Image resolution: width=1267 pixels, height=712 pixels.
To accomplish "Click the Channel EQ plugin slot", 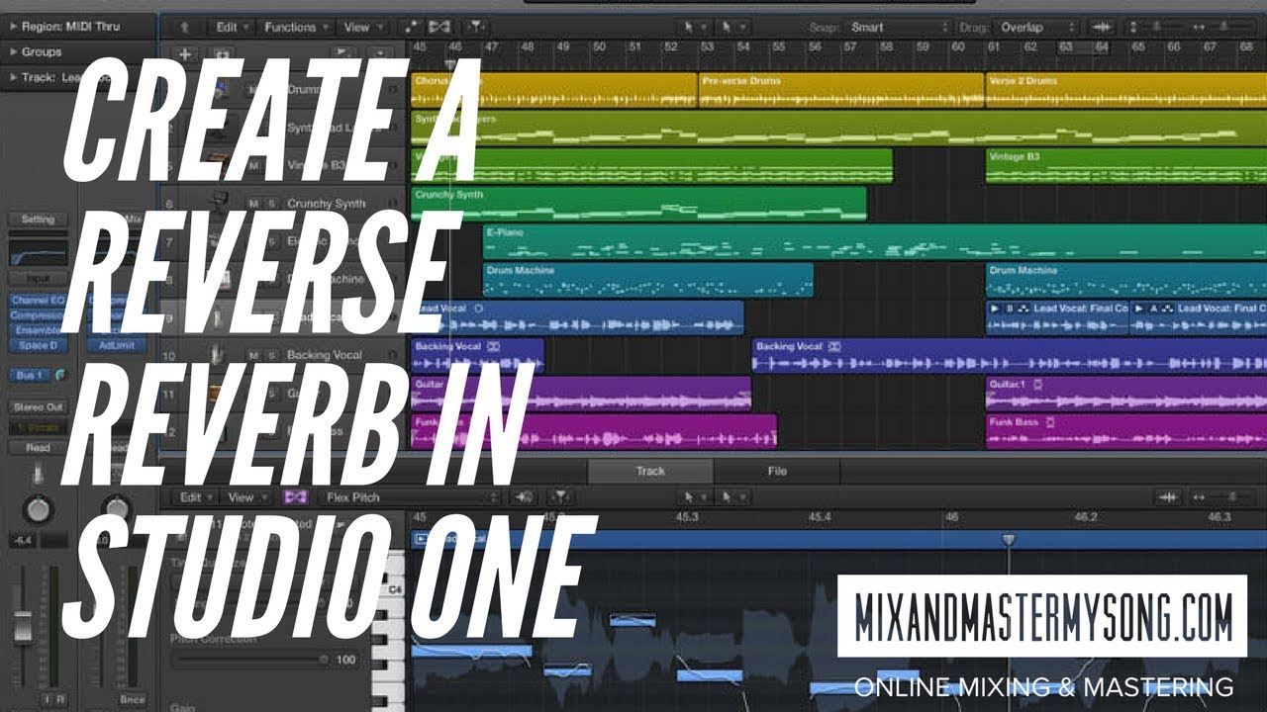I will click(38, 300).
